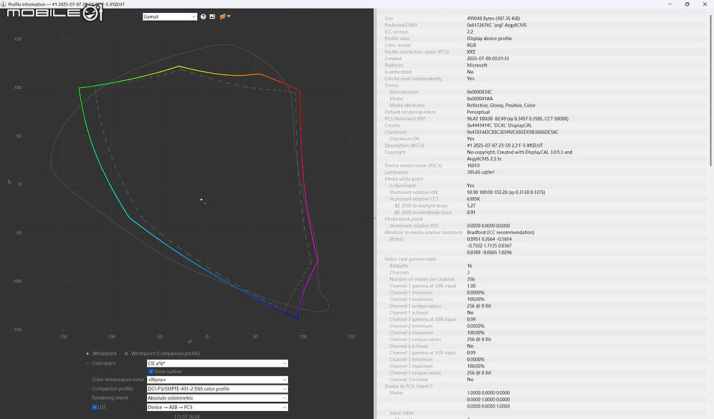Image resolution: width=714 pixels, height=419 pixels.
Task: Click the ΔE to blackbody locus value 8.91
Action: pyautogui.click(x=471, y=213)
